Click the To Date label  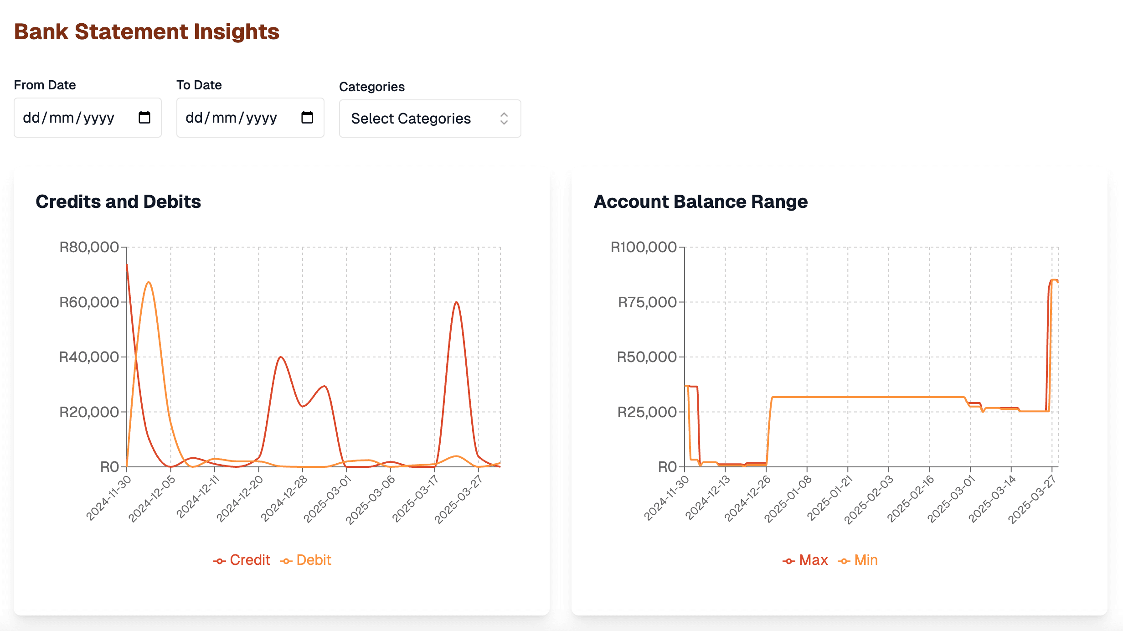pyautogui.click(x=199, y=85)
